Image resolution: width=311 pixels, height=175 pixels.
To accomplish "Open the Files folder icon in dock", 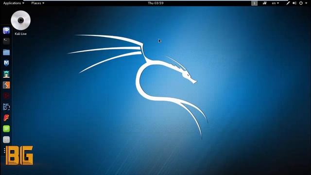I will pyautogui.click(x=6, y=52).
